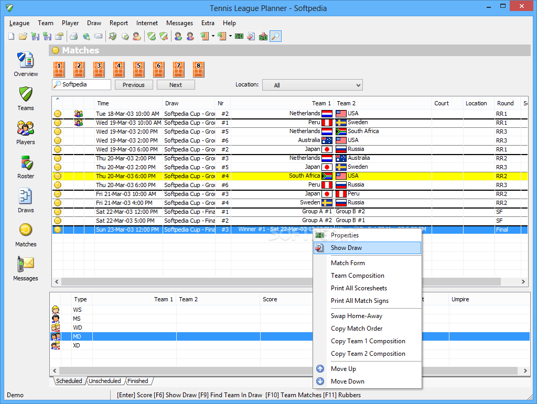Image resolution: width=537 pixels, height=404 pixels.
Task: Switch to the Finished tab
Action: [x=138, y=381]
